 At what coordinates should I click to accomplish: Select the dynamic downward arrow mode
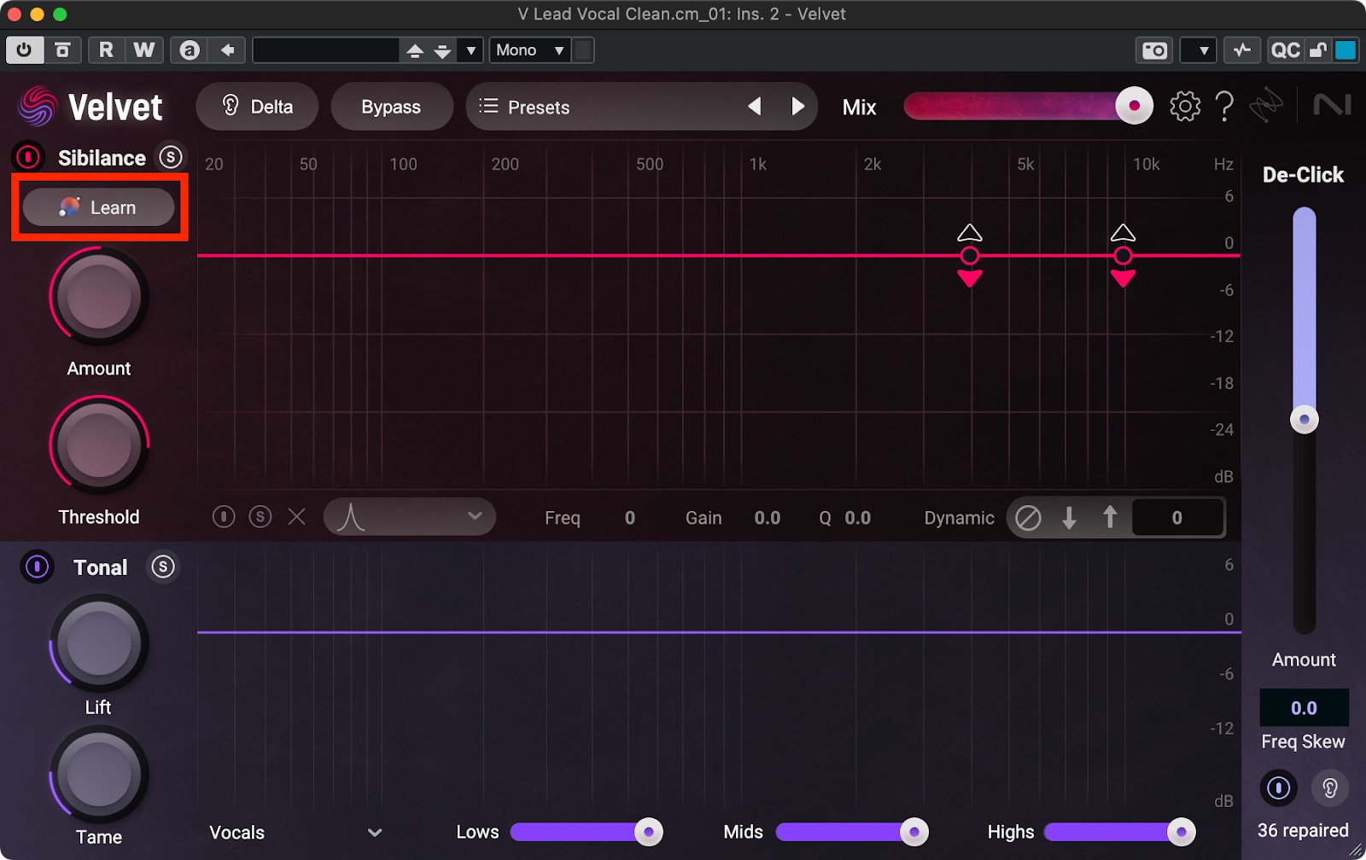[1069, 517]
